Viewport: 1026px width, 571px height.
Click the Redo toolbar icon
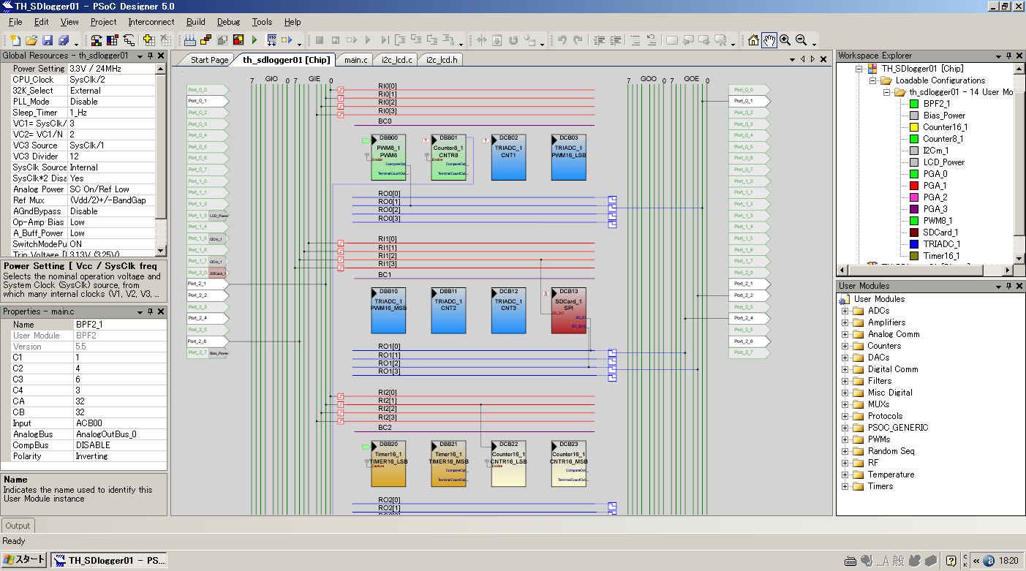click(578, 40)
